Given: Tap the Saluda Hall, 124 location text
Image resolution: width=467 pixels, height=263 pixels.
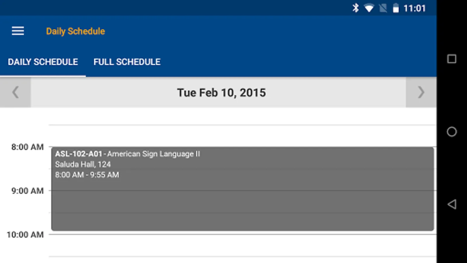Looking at the screenshot, I should (83, 164).
